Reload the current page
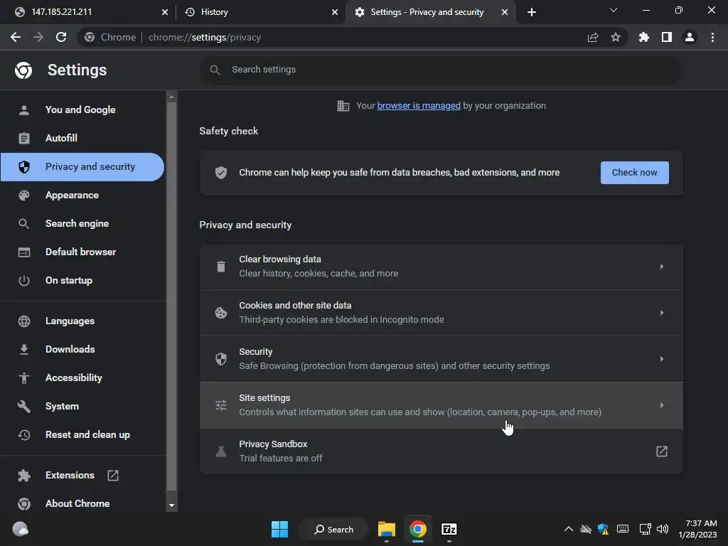728x546 pixels. [x=61, y=37]
